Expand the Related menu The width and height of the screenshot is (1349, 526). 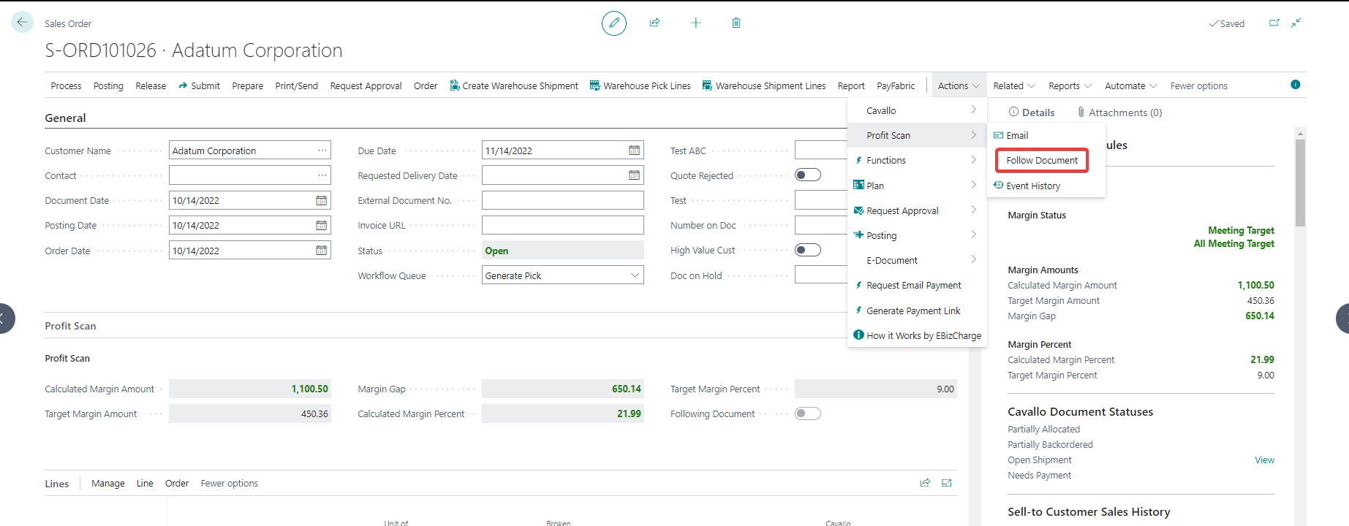pyautogui.click(x=1013, y=85)
